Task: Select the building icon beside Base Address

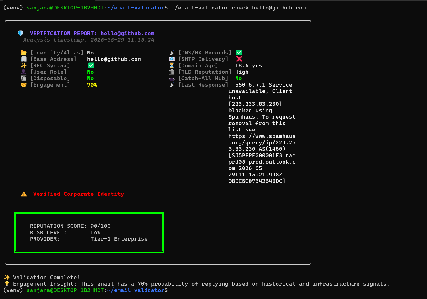Action: [24, 59]
